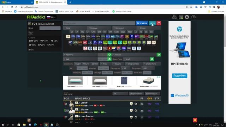Viewport: 226px width, 127px height.
Task: Click the player name search field
Action: pyautogui.click(x=99, y=23)
